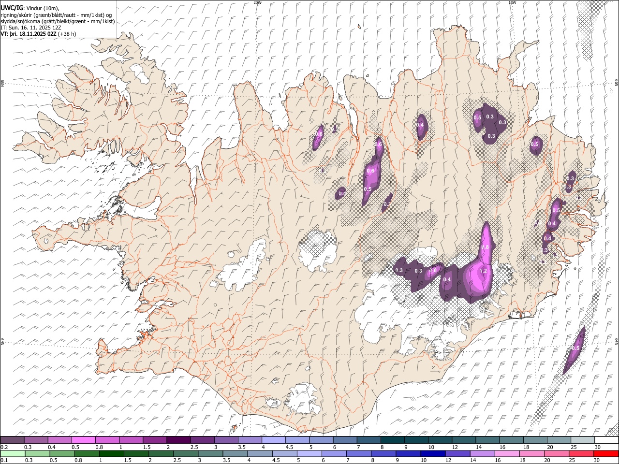Select the '0.2' label under the top legend row
The image size is (619, 464).
tap(4, 447)
